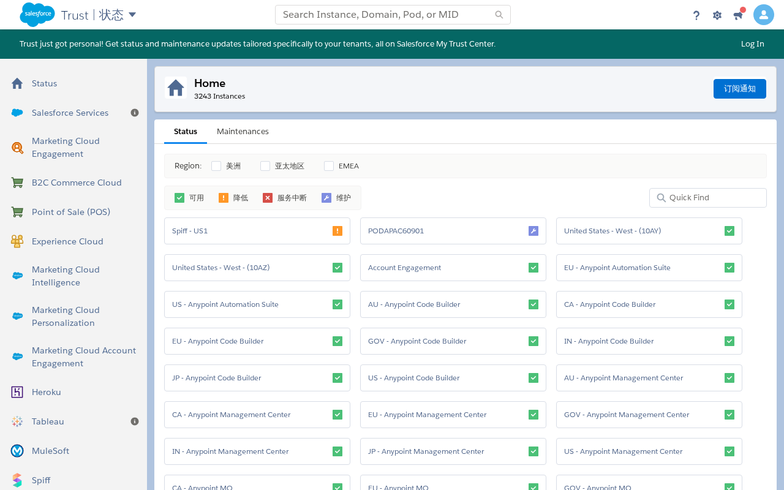Click the 订阅通知 button
Viewport: 784px width, 490px height.
coord(740,89)
